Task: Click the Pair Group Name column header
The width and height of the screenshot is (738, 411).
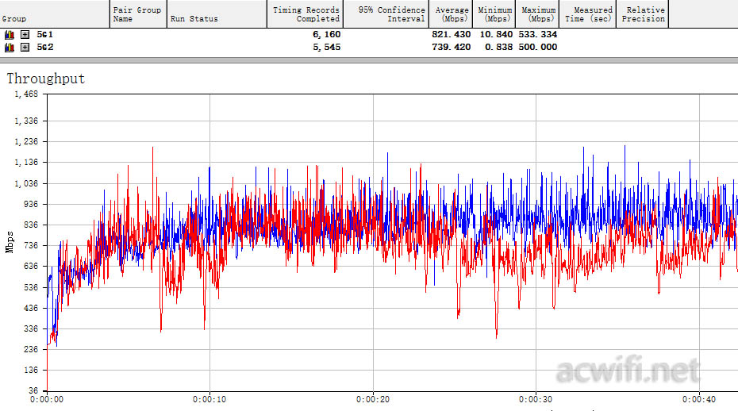Action: (137, 14)
